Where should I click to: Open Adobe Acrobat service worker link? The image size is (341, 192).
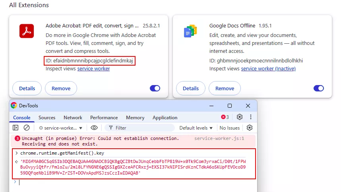pos(93,69)
